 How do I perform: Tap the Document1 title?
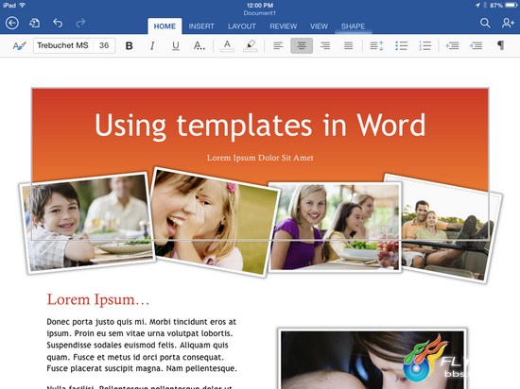click(x=260, y=13)
